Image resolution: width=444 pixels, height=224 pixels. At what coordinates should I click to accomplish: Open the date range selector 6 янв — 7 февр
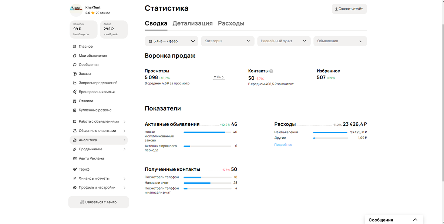(x=172, y=41)
